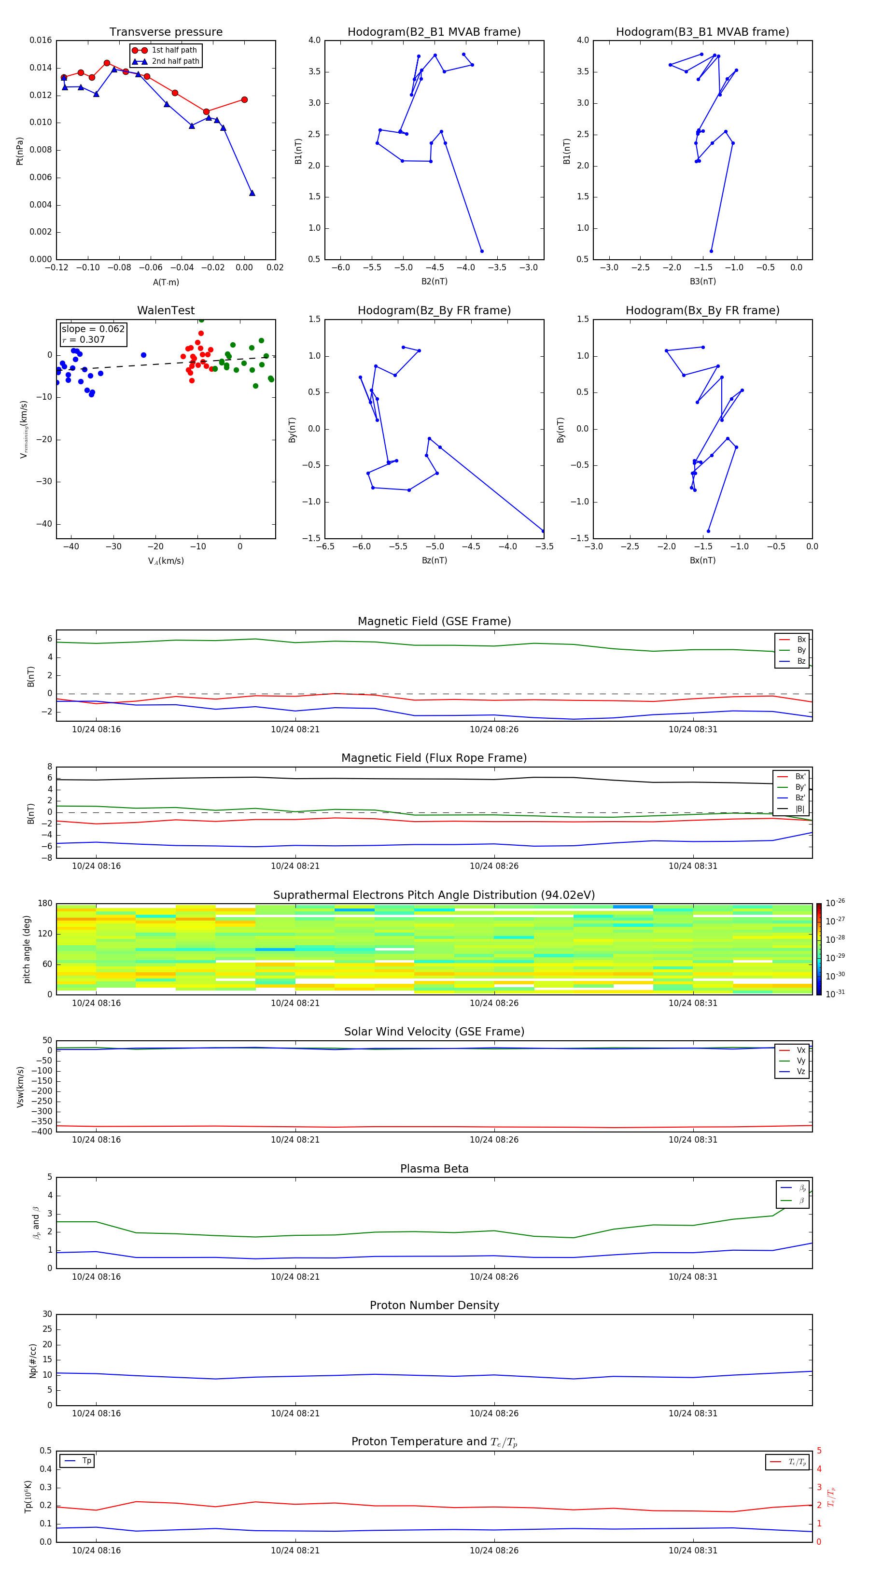The image size is (869, 1593).
Task: Click the 'pitch angle (deg)' axis label
Action: tap(27, 949)
